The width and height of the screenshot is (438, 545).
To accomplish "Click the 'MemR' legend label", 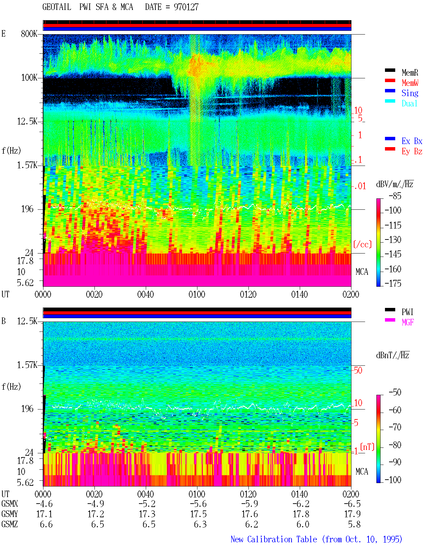I will click(x=410, y=73).
